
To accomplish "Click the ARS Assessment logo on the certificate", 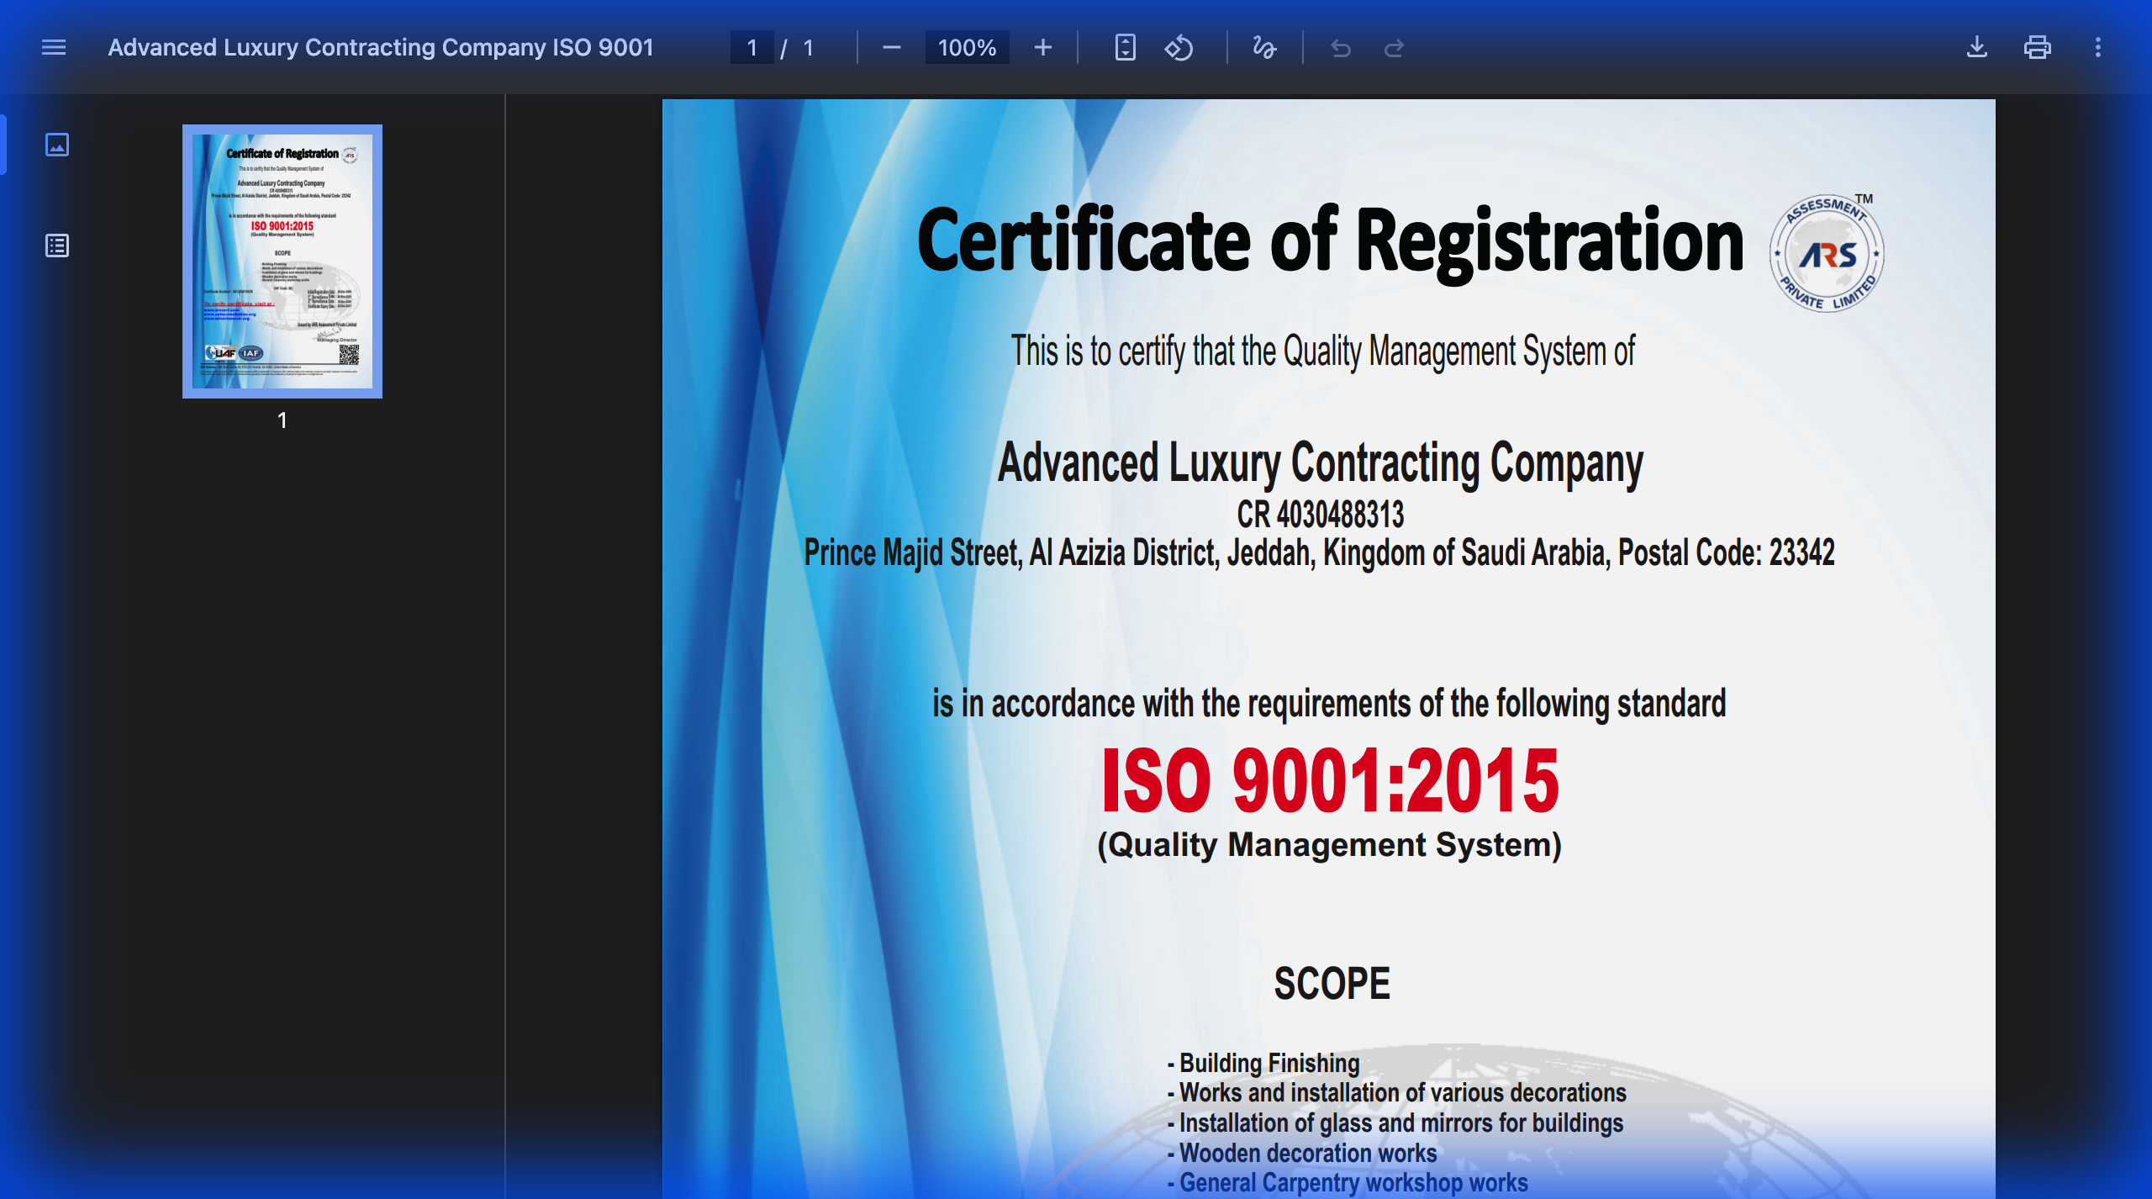I will click(1826, 254).
